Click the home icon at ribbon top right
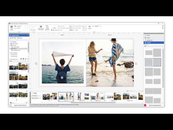Image resolution: width=173 pixels, height=130 pixels. [163, 26]
